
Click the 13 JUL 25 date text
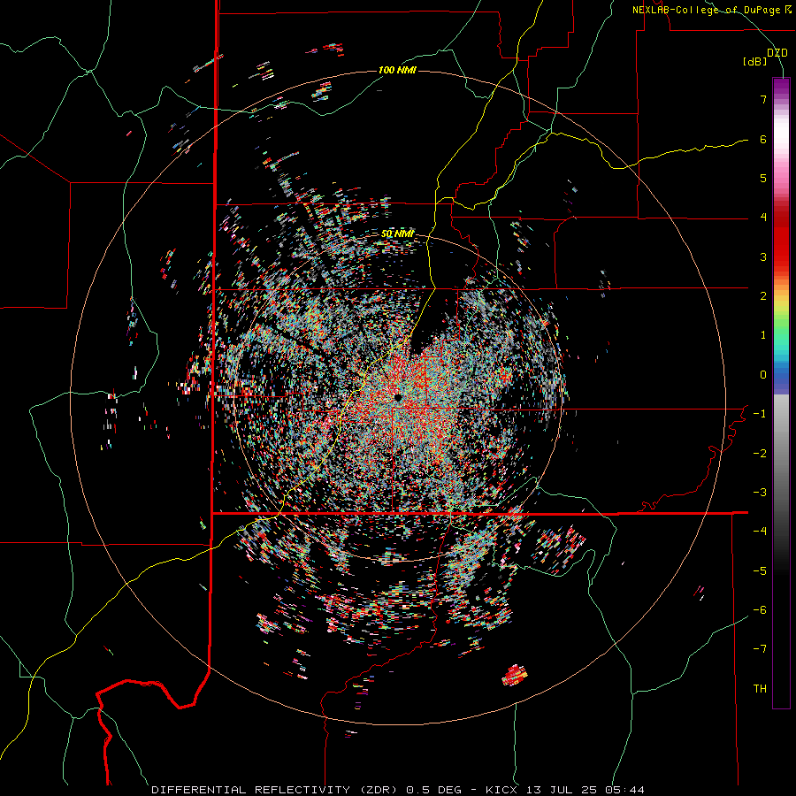pyautogui.click(x=562, y=790)
